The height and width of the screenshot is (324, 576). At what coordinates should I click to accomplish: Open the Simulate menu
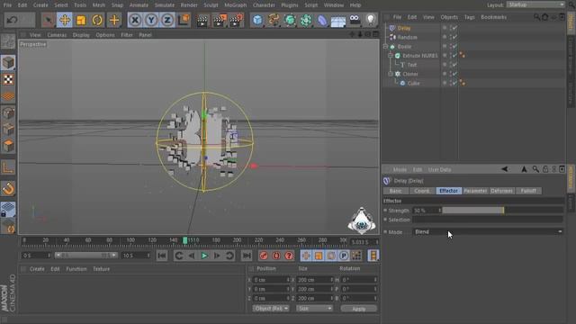(x=164, y=5)
